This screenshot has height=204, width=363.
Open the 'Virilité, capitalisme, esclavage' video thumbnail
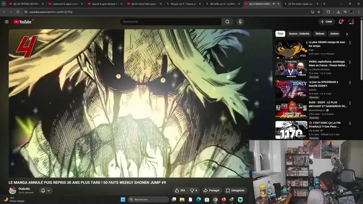[x=291, y=69]
